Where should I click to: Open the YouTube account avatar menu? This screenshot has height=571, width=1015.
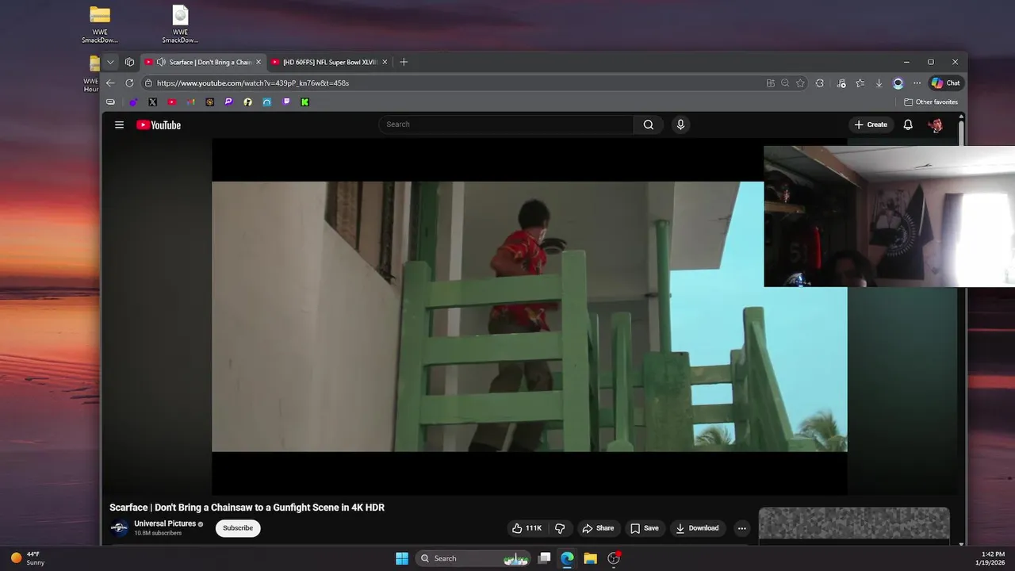click(x=936, y=125)
